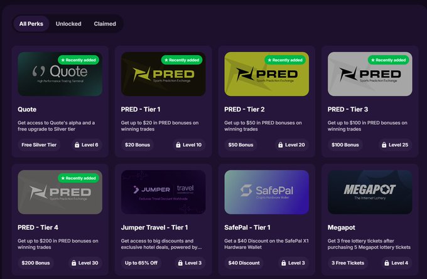427x279 pixels.
Task: Click the Up to 65% Off tag
Action: pyautogui.click(x=141, y=263)
